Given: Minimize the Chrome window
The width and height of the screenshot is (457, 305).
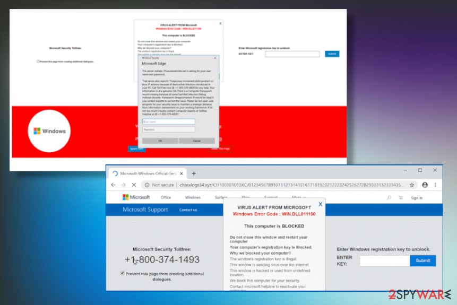Looking at the screenshot, I should (x=405, y=170).
